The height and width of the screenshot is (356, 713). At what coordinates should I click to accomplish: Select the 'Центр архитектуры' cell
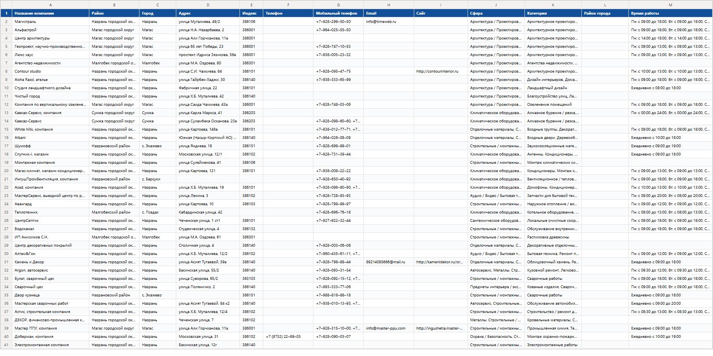(x=51, y=38)
